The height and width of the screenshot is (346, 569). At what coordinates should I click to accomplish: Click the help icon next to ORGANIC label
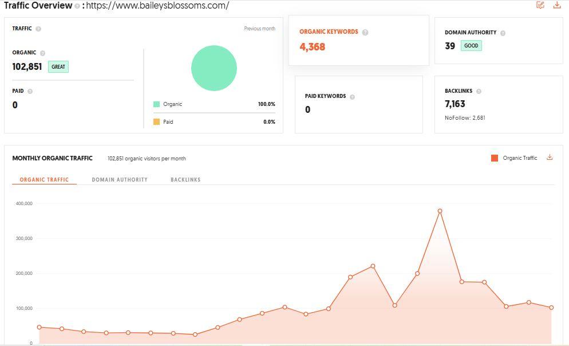coord(42,53)
